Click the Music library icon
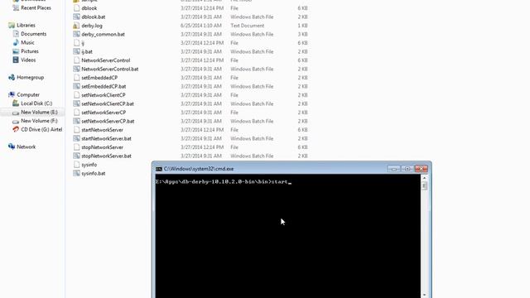 point(16,42)
